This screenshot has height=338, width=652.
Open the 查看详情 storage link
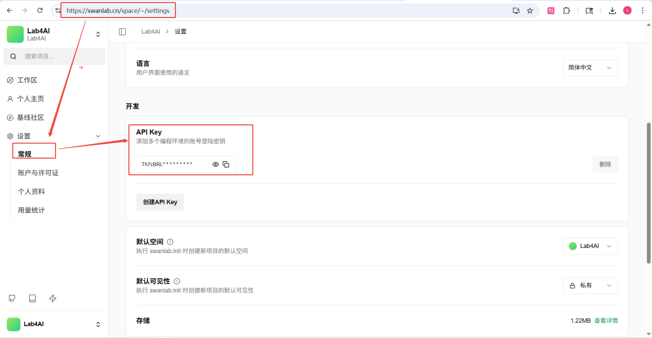tap(606, 321)
